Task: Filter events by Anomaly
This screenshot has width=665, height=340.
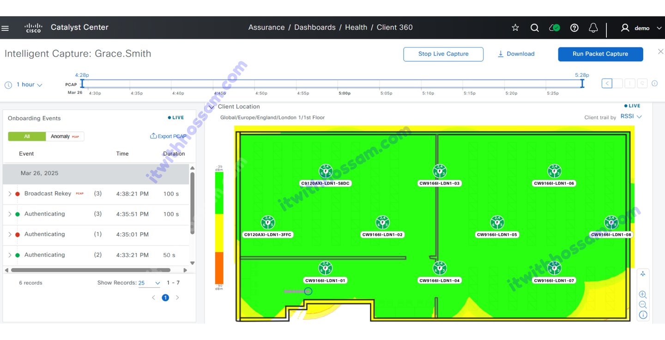Action: pos(65,136)
